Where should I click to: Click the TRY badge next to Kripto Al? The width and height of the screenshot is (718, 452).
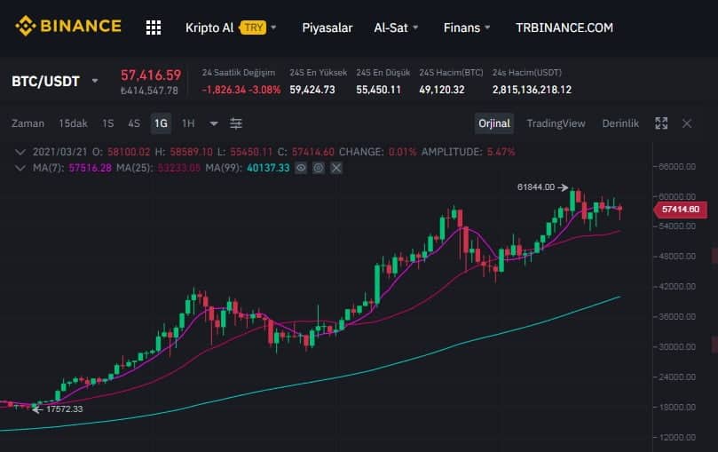253,28
